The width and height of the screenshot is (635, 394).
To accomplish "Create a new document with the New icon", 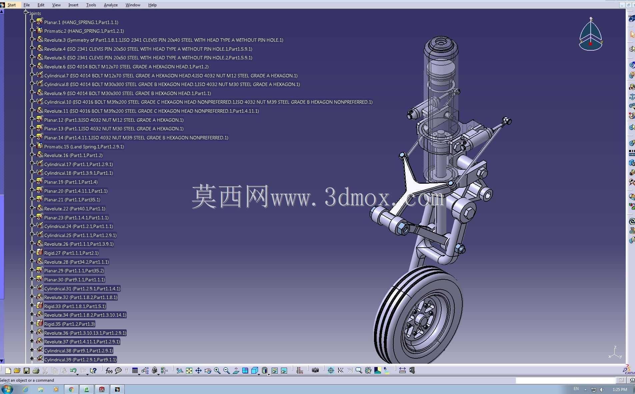I will [8, 370].
